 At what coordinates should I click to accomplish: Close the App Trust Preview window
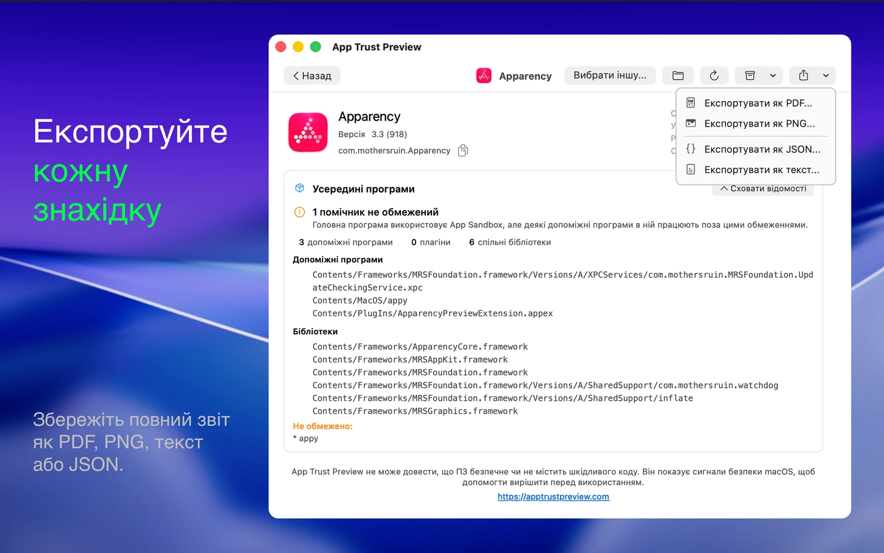[x=281, y=47]
